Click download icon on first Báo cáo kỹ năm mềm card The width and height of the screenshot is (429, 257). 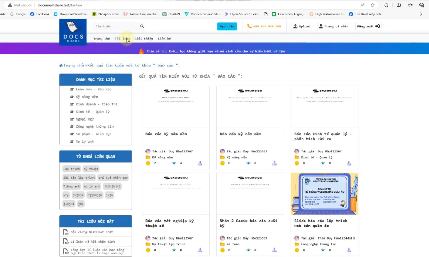200,163
